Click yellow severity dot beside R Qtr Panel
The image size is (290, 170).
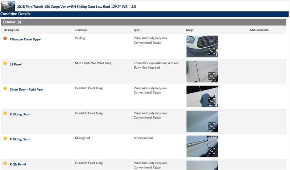(5, 164)
